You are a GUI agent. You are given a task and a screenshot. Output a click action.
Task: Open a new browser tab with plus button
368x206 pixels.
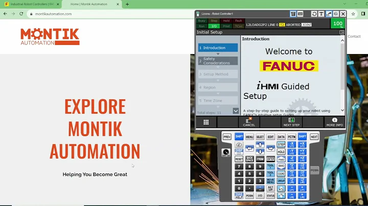pyautogui.click(x=127, y=4)
